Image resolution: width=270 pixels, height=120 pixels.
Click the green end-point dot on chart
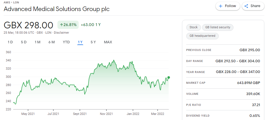pyautogui.click(x=169, y=78)
